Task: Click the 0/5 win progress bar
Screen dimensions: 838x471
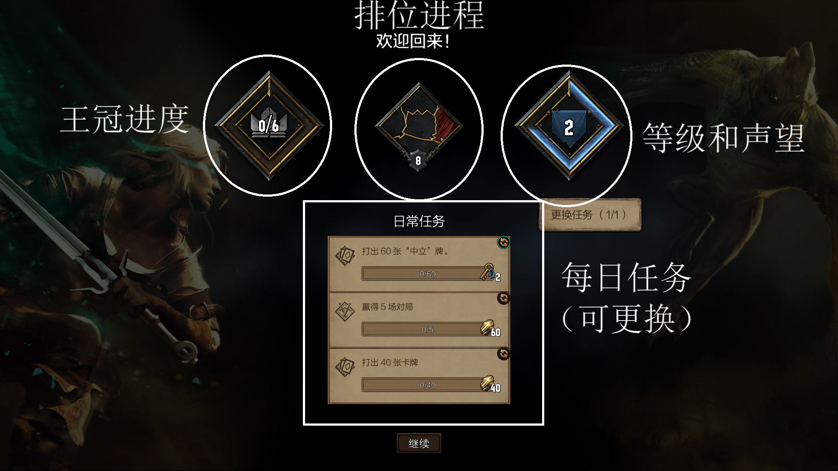Action: [x=422, y=329]
